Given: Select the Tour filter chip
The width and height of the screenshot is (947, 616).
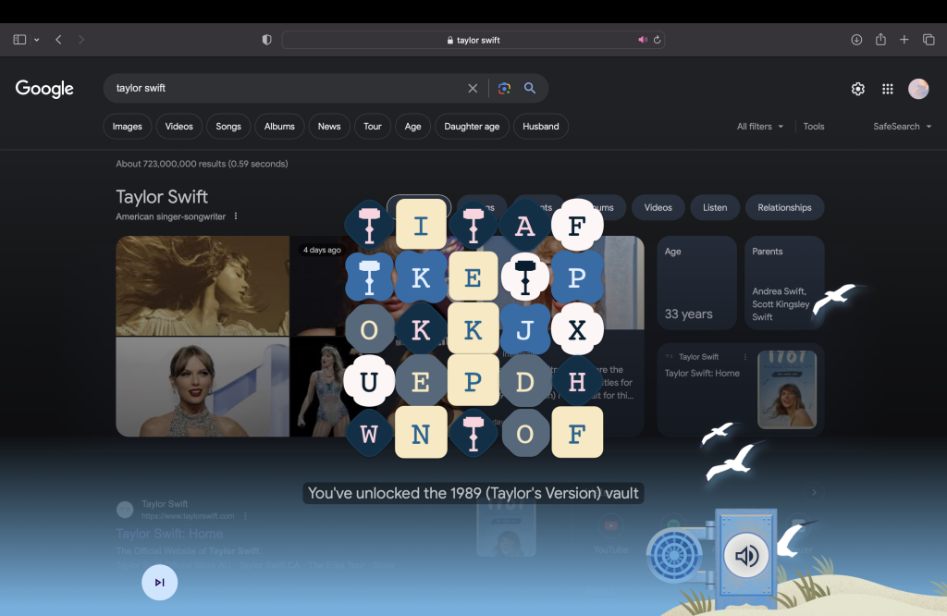Looking at the screenshot, I should click(373, 126).
